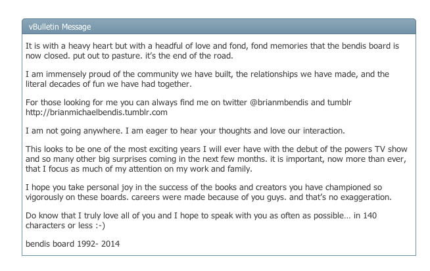Screen dimensions: 430x271
Task: Click the 'Do know that I truly love' line
Action: point(201,216)
